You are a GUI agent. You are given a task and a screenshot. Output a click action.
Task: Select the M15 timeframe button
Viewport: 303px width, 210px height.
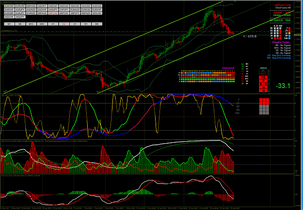(x=32, y=24)
